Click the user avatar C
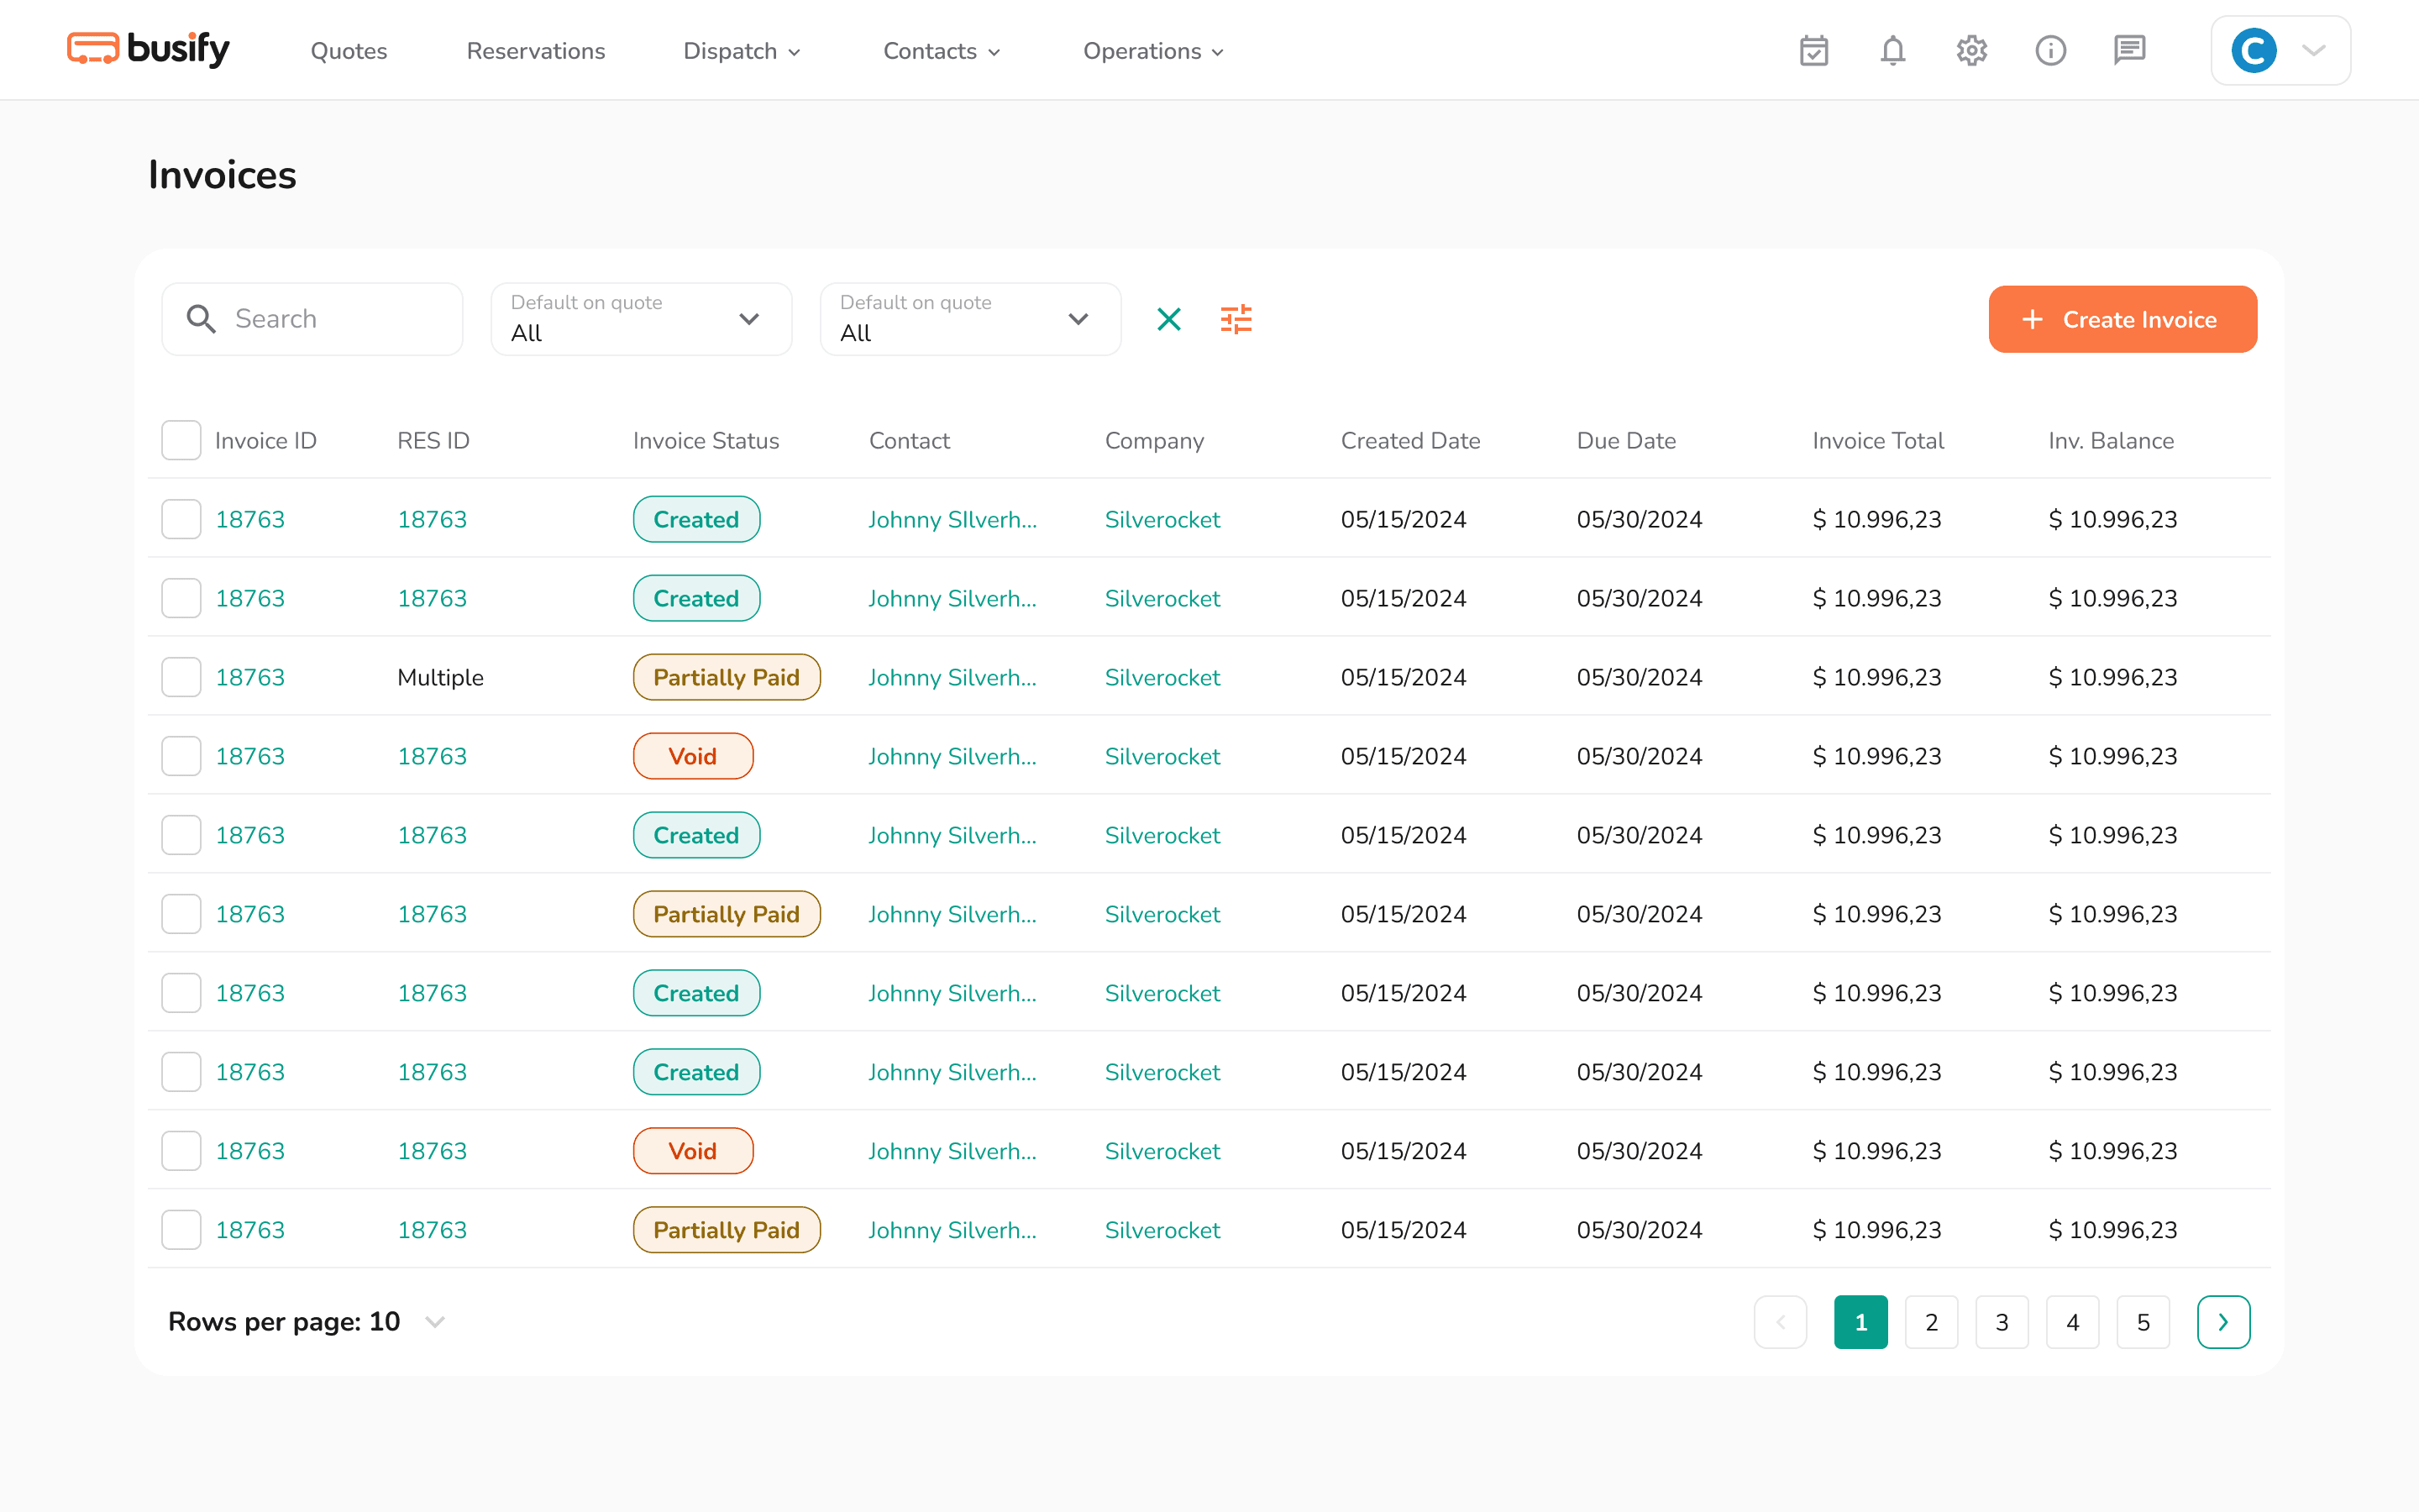2419x1512 pixels. coord(2253,50)
